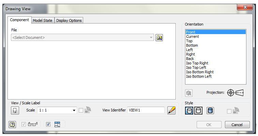Click the edit view label pencil icon

pyautogui.click(x=171, y=110)
